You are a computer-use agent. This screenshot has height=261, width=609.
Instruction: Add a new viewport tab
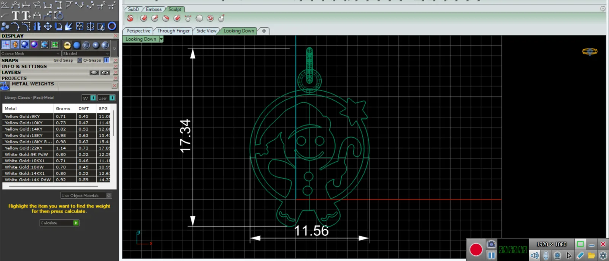coord(264,31)
